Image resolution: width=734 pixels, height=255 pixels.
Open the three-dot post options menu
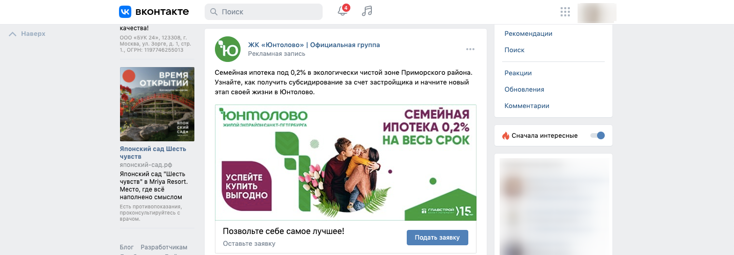click(470, 49)
